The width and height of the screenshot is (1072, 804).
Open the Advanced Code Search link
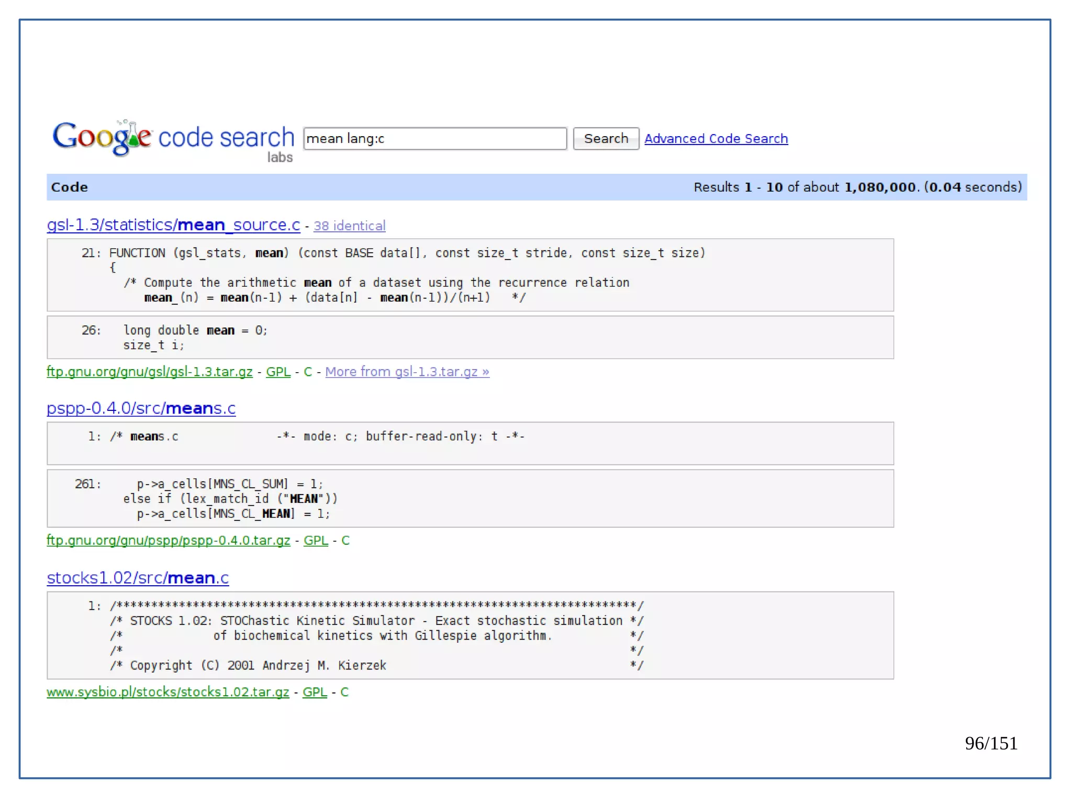coord(716,139)
